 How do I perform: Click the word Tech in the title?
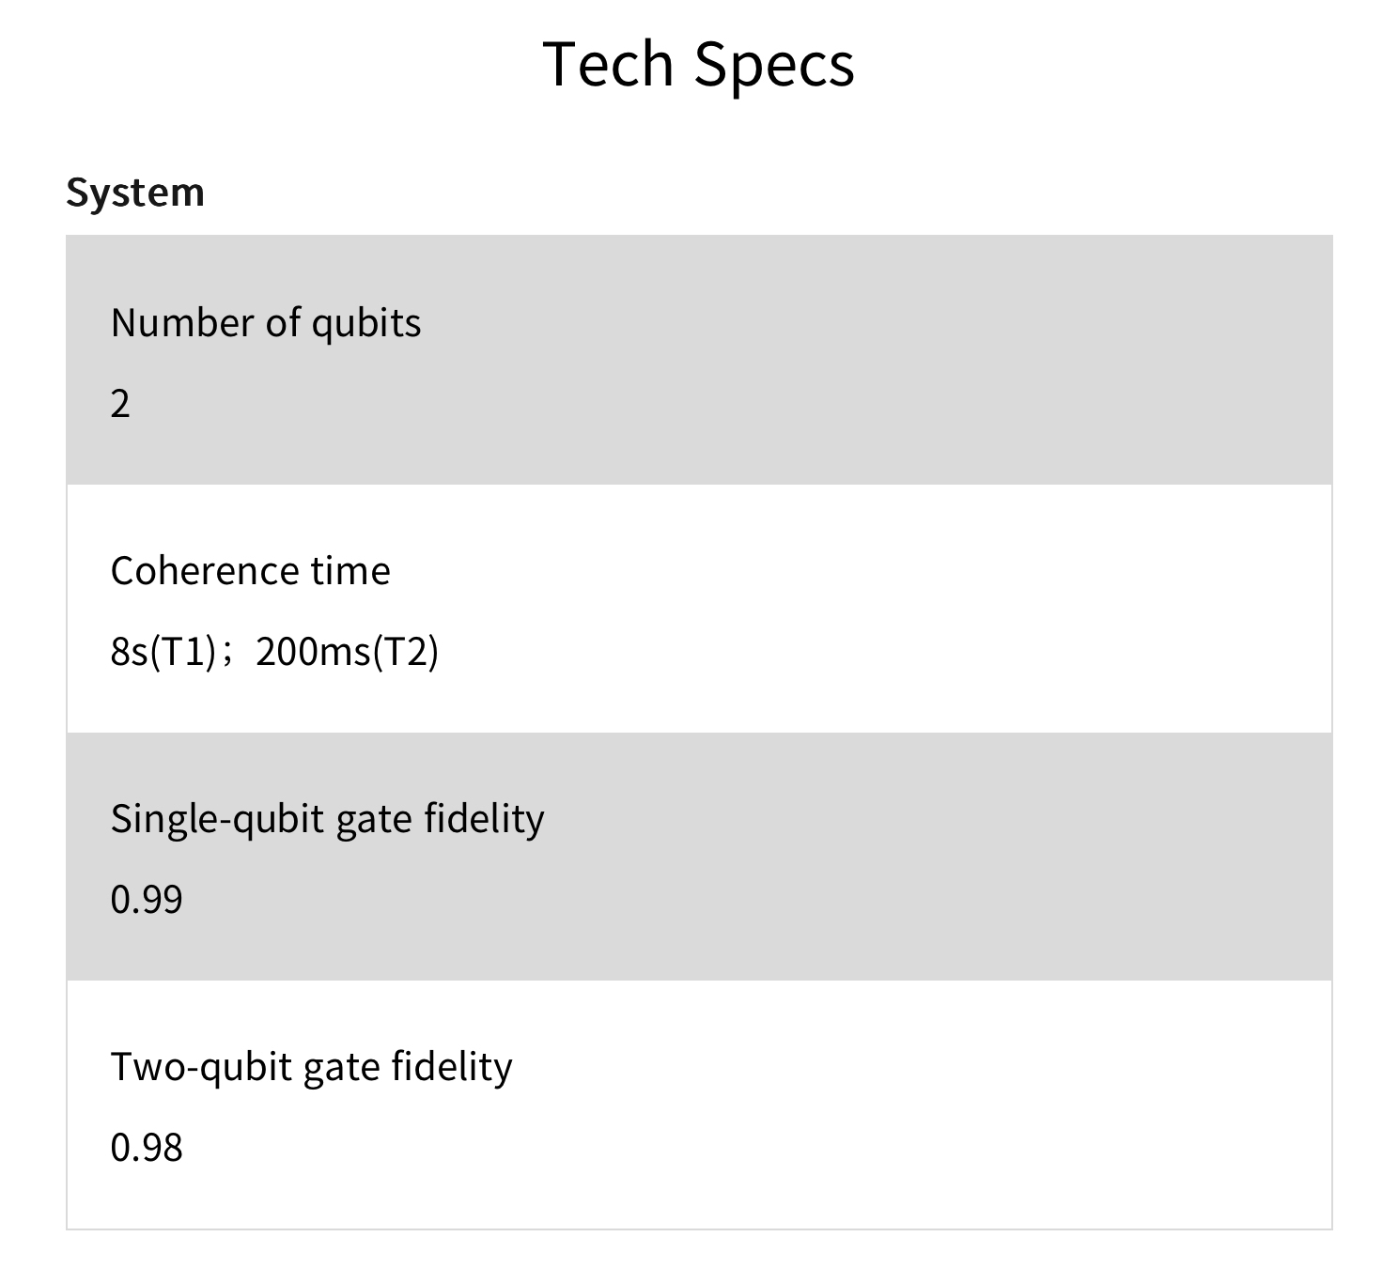(x=609, y=65)
